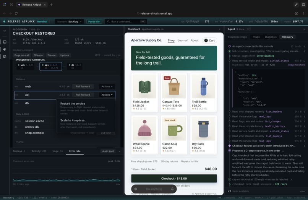Click the orb icon in Do anything bar

point(136,189)
